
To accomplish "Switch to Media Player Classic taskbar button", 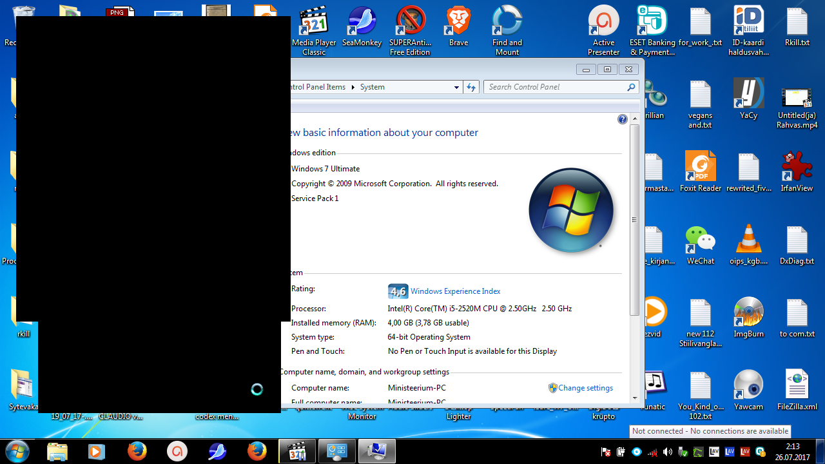I will click(x=296, y=451).
